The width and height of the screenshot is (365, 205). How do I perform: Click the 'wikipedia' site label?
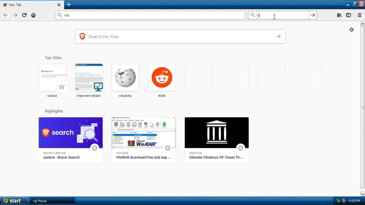(x=125, y=96)
